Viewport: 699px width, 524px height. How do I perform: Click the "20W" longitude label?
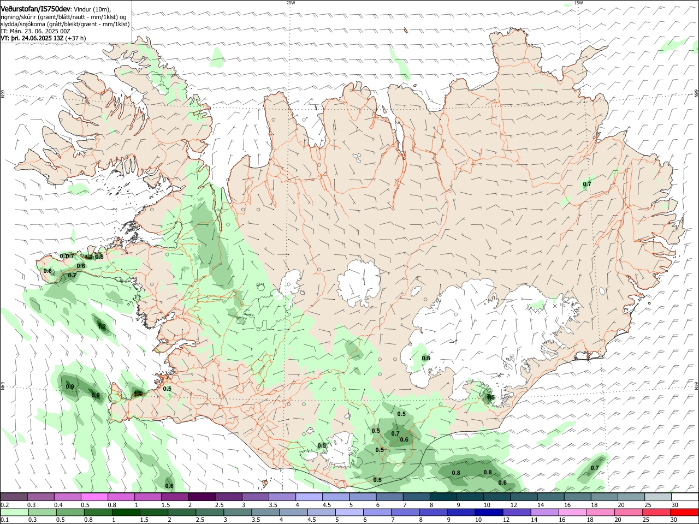[x=291, y=3]
